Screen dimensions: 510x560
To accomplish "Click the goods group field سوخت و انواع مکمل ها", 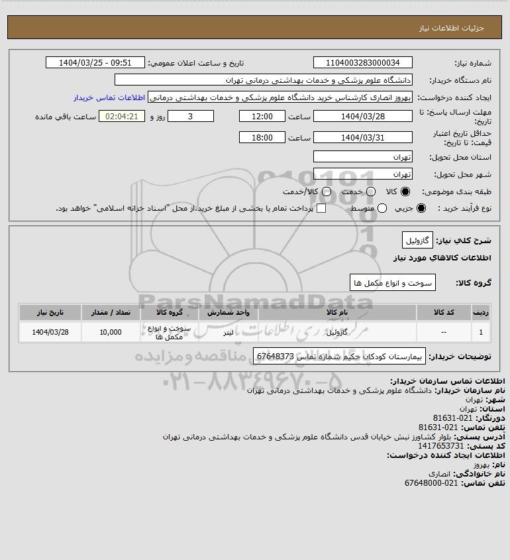I will pos(393,283).
